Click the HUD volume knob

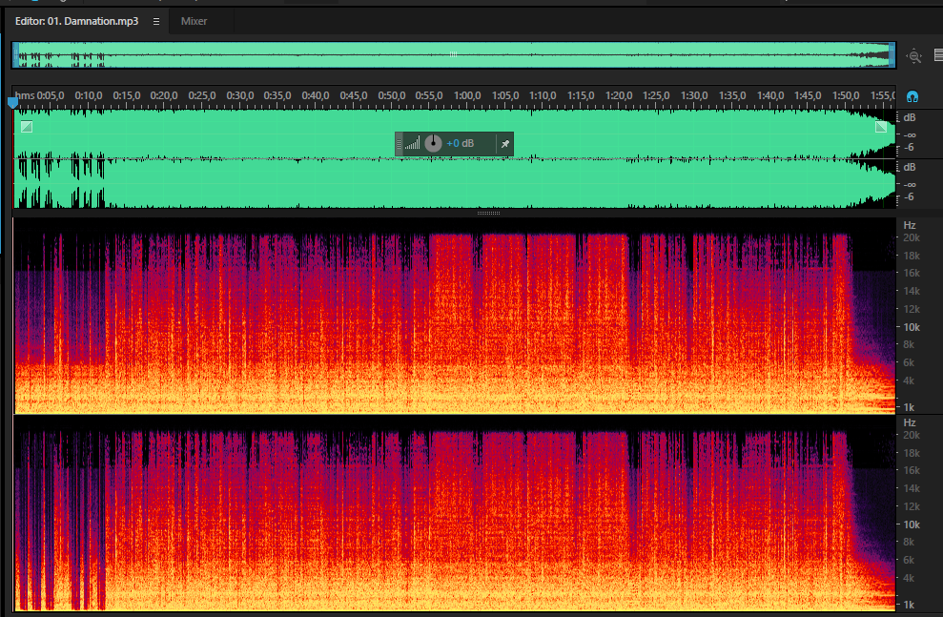(x=433, y=143)
